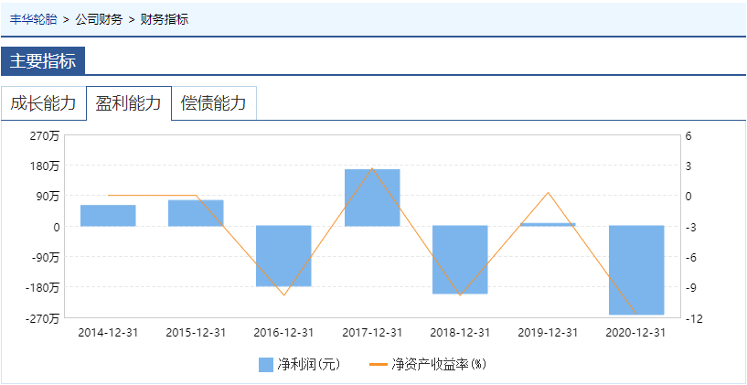
Task: Select the 主要指标 section header
Action: coord(43,61)
